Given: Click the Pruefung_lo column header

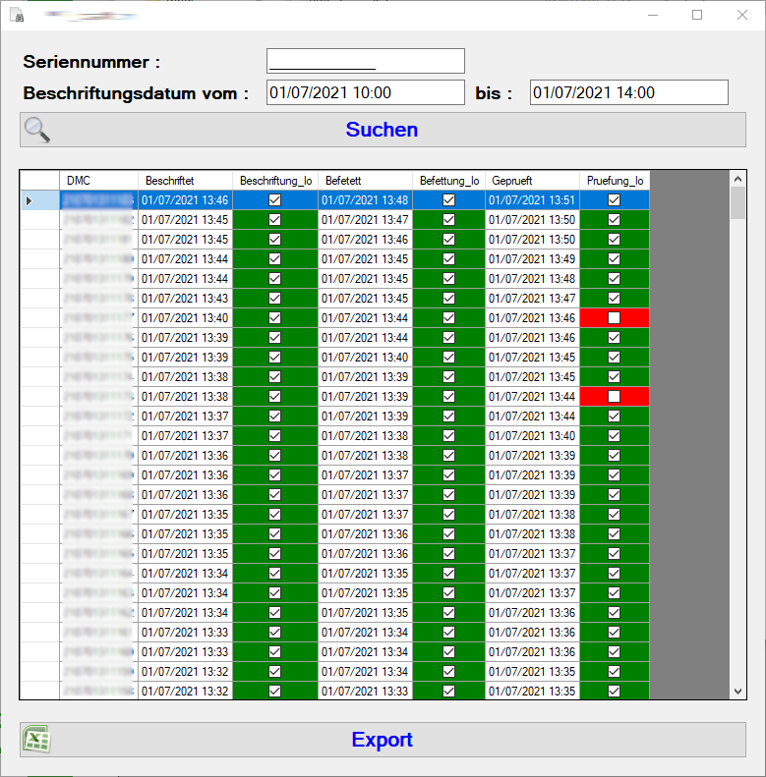Looking at the screenshot, I should (x=615, y=181).
